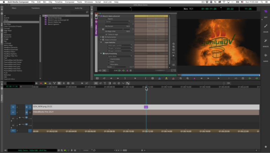Select Blend-X Matte key effect
This screenshot has width=270, height=153.
(54, 22)
